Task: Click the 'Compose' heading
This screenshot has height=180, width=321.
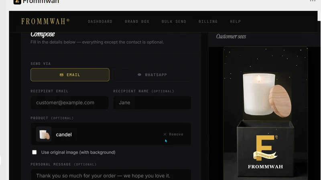Action: tap(43, 34)
